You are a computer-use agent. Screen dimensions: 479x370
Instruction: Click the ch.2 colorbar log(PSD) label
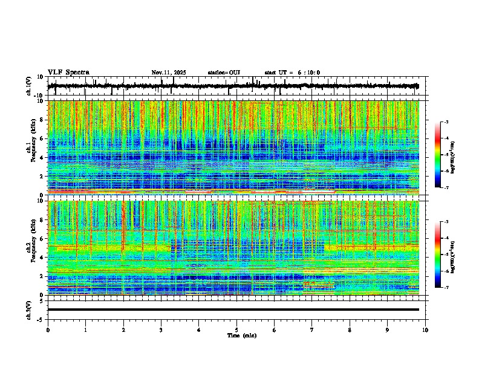(x=453, y=258)
